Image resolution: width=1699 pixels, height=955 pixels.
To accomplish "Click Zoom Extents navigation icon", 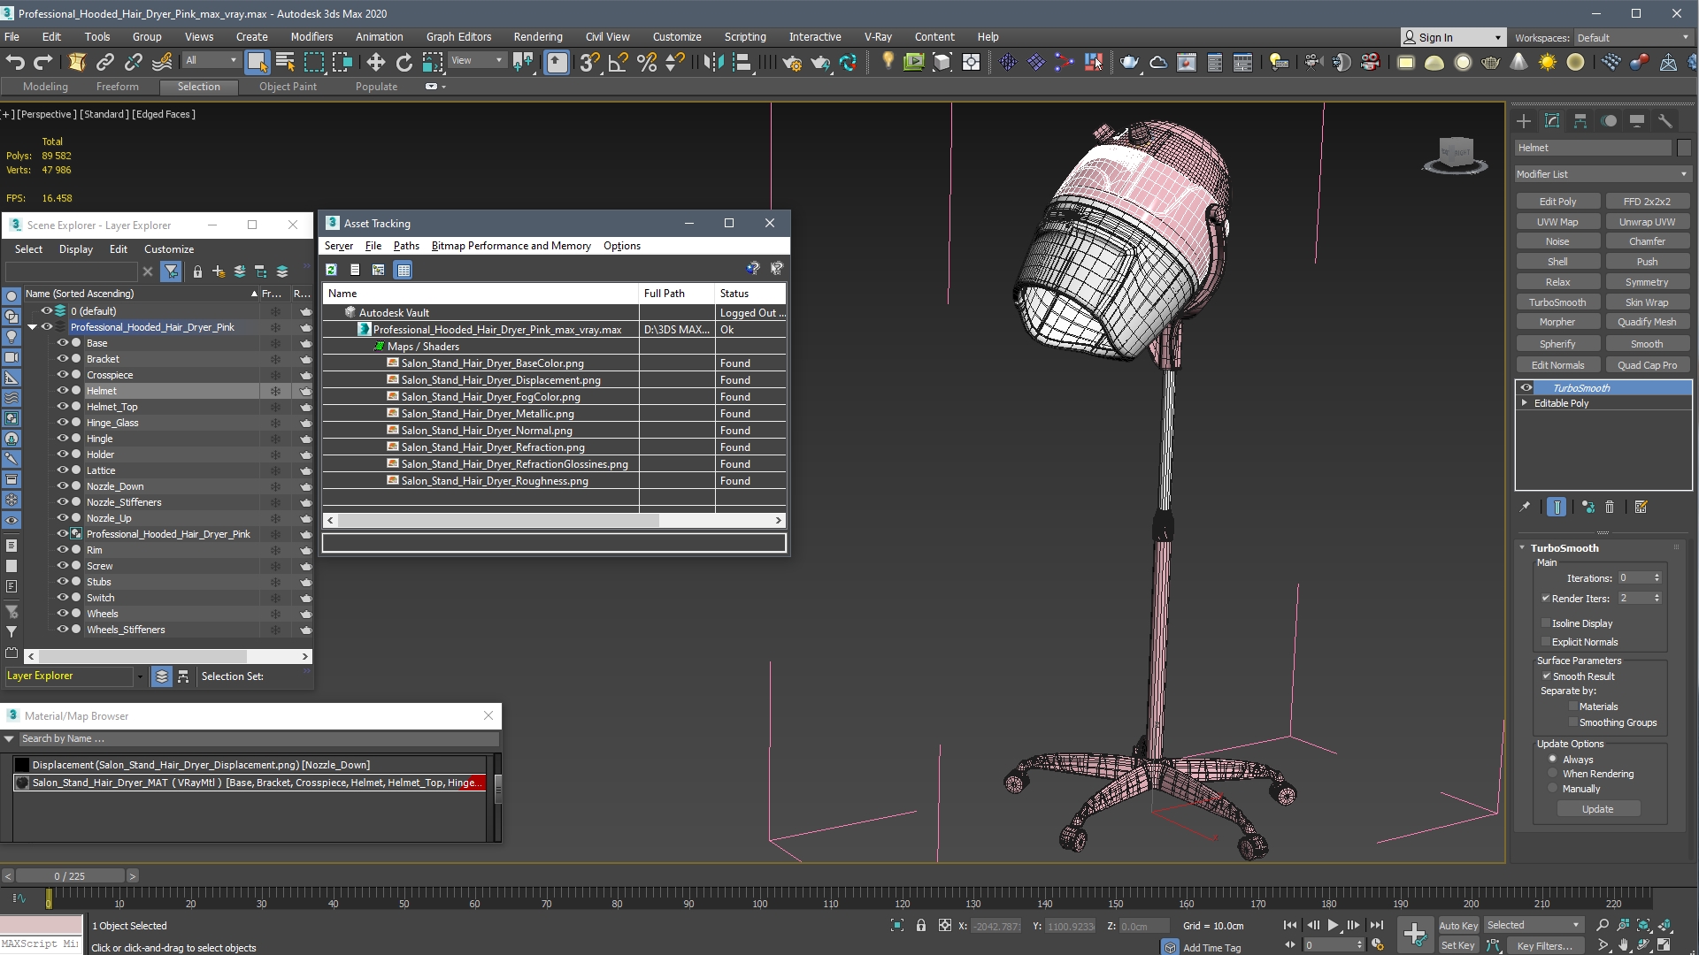I will pyautogui.click(x=1643, y=925).
